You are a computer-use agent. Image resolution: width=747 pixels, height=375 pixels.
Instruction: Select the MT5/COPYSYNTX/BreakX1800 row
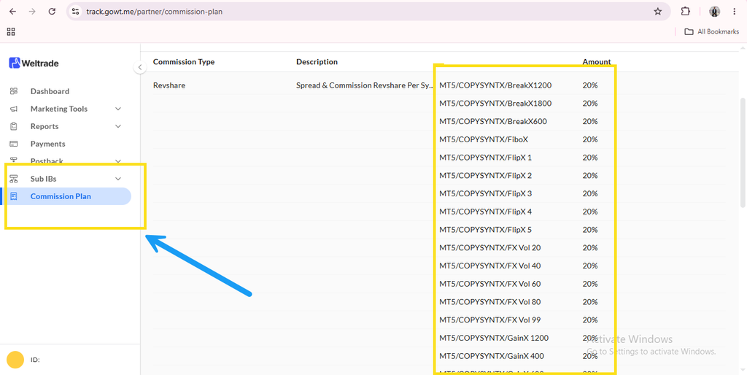click(x=495, y=104)
